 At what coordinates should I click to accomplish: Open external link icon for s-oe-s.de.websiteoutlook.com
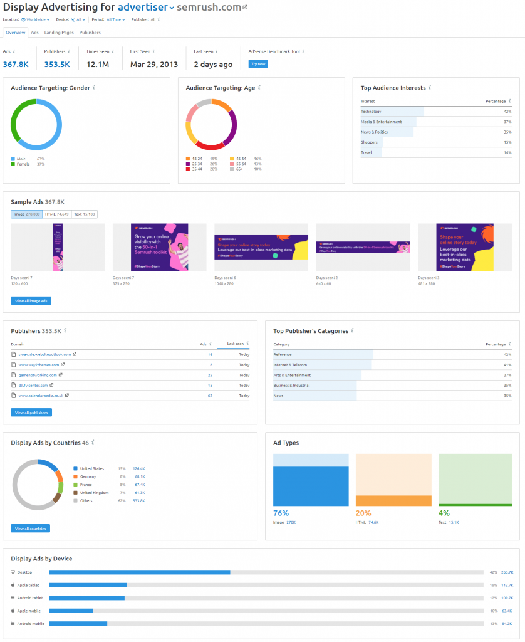75,354
